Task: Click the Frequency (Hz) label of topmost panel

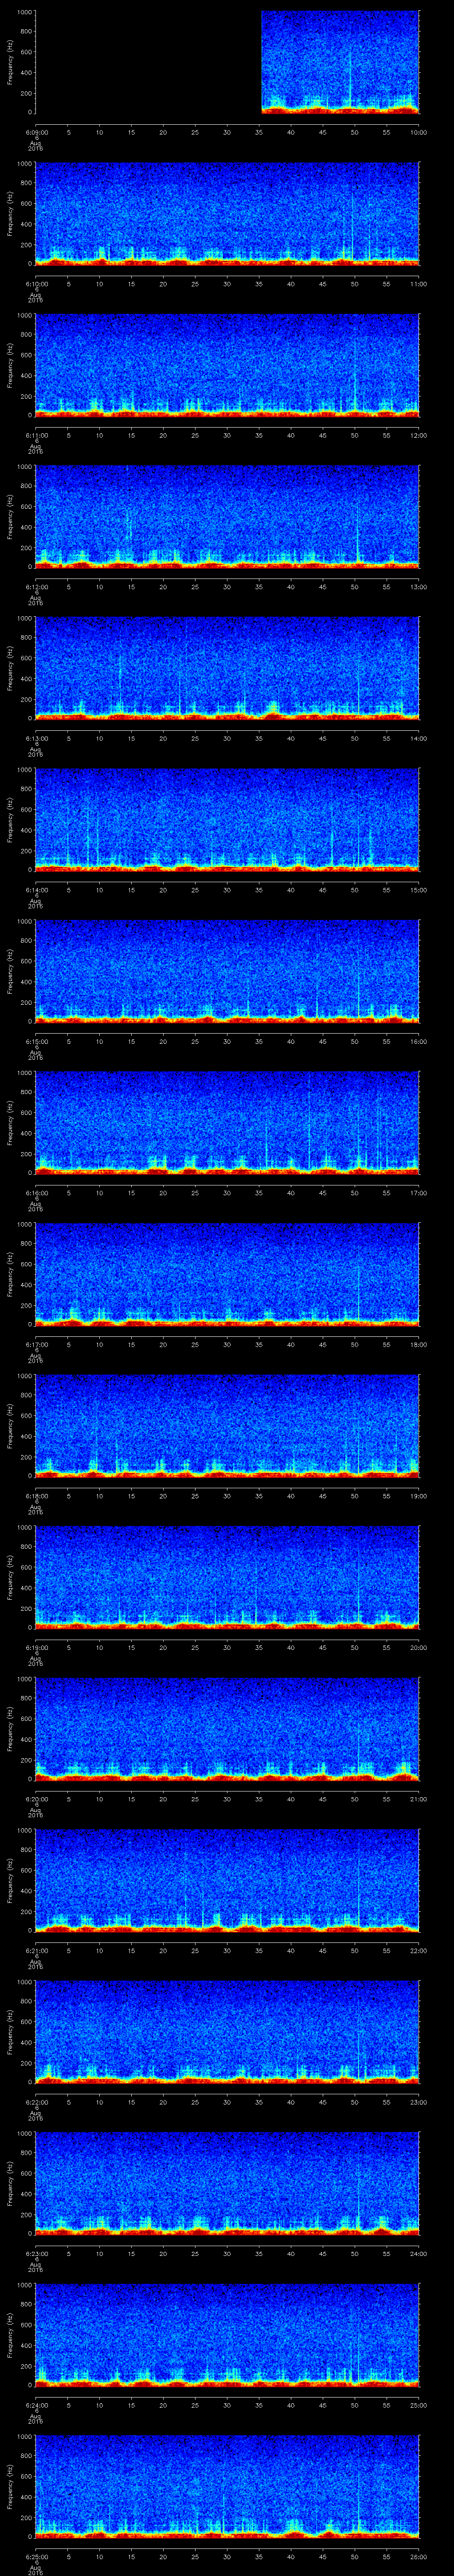Action: [x=11, y=62]
